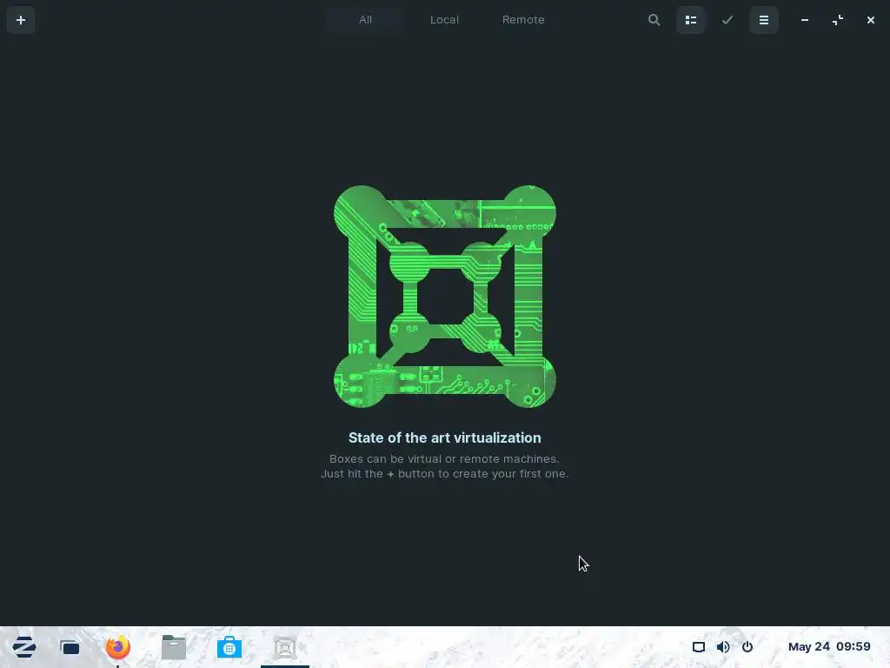
Task: Switch to the Local tab
Action: pos(444,20)
